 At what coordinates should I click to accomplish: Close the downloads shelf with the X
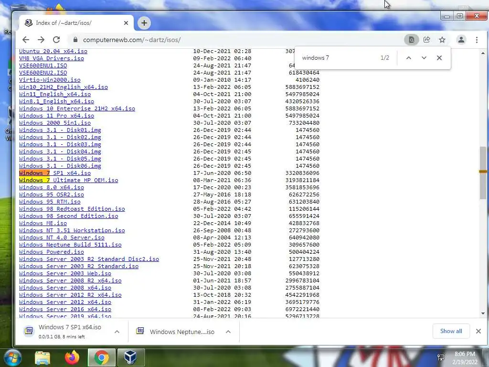478,331
